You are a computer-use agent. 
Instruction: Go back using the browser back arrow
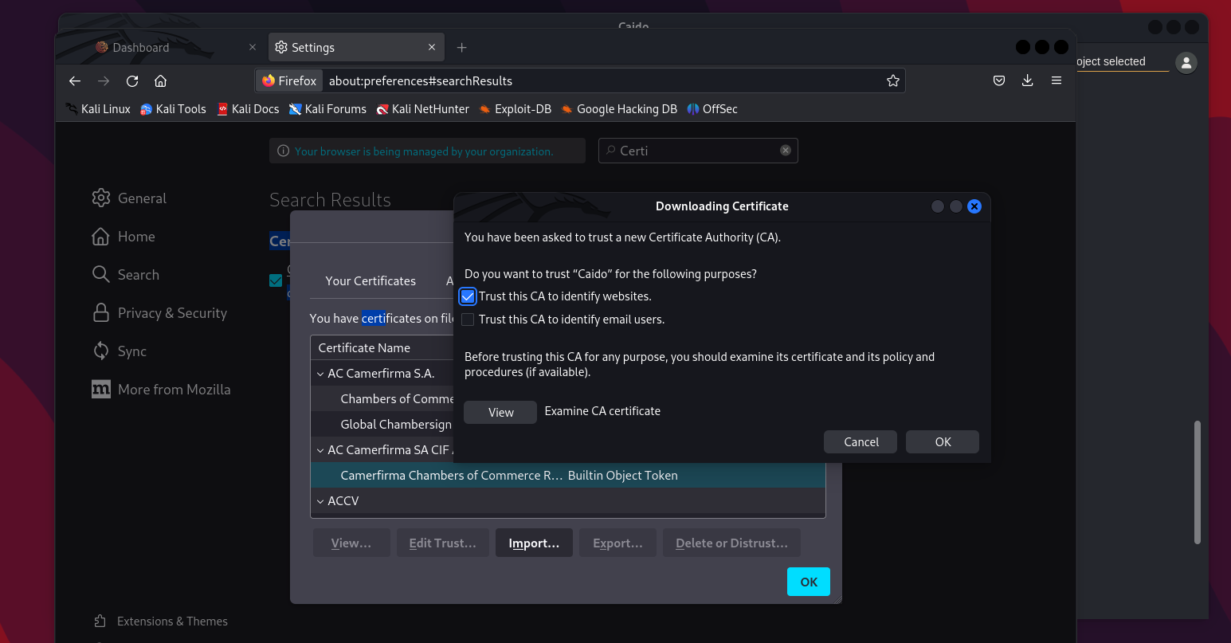[75, 80]
